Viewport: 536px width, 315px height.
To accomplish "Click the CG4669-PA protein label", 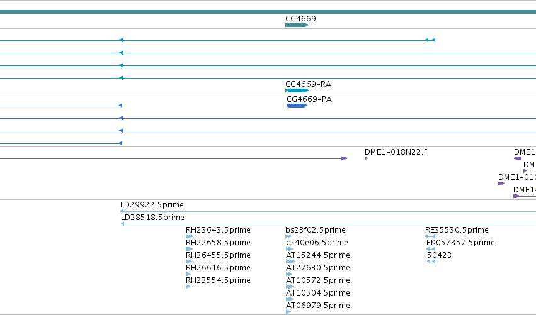I will (x=309, y=99).
